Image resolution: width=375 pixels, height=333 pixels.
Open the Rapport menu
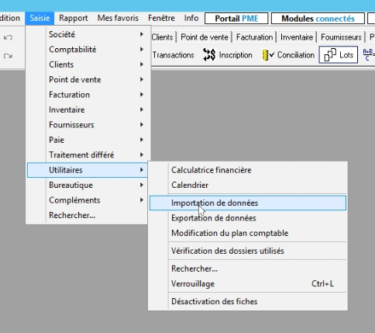pyautogui.click(x=74, y=18)
